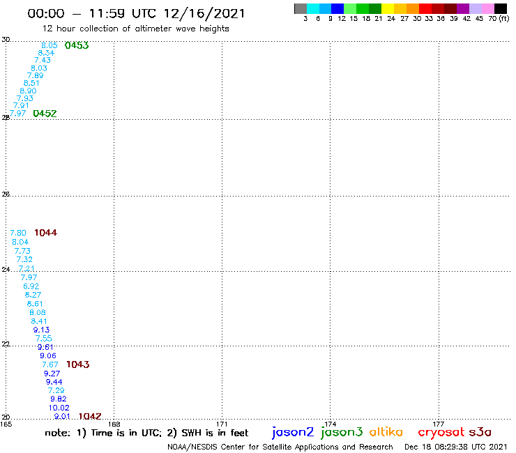Click the wave height value 7.32
This screenshot has width=516, height=453.
(x=24, y=259)
